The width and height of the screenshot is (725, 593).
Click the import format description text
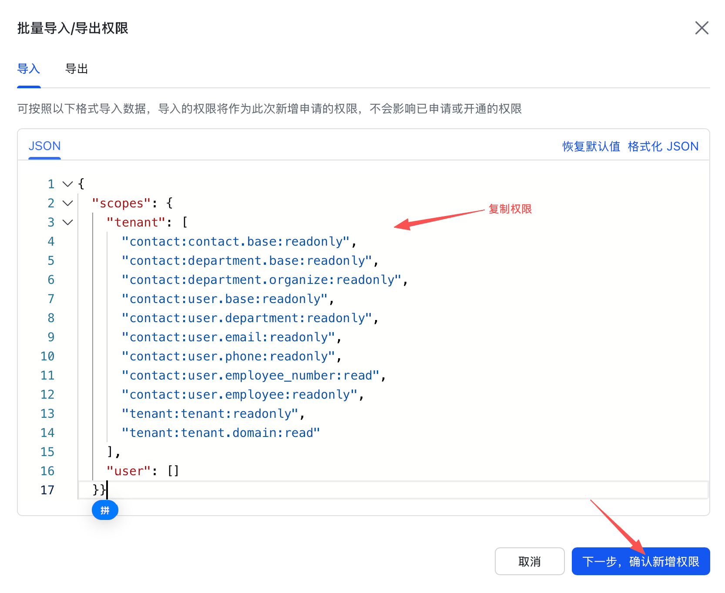point(269,109)
